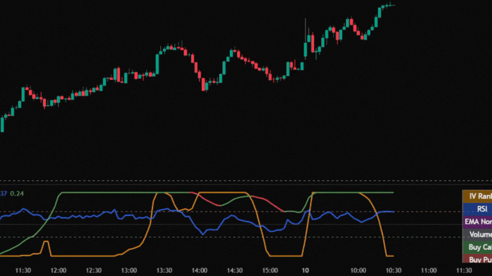Click the 13:00 time axis label
The image size is (492, 276).
[x=129, y=270]
